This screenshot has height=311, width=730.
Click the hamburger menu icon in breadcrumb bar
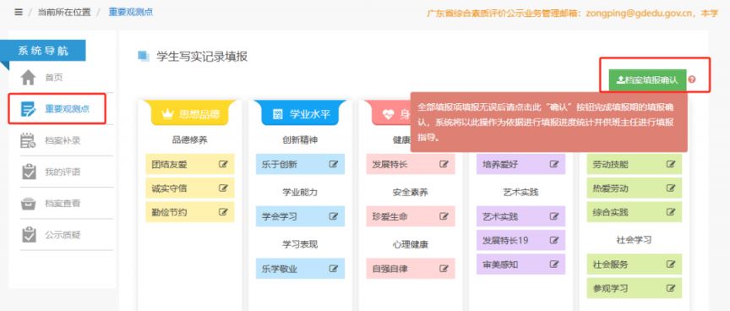[x=18, y=12]
